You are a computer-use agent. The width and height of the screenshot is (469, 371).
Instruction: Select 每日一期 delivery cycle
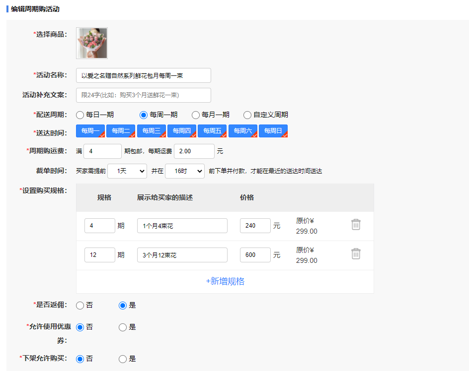click(x=80, y=115)
